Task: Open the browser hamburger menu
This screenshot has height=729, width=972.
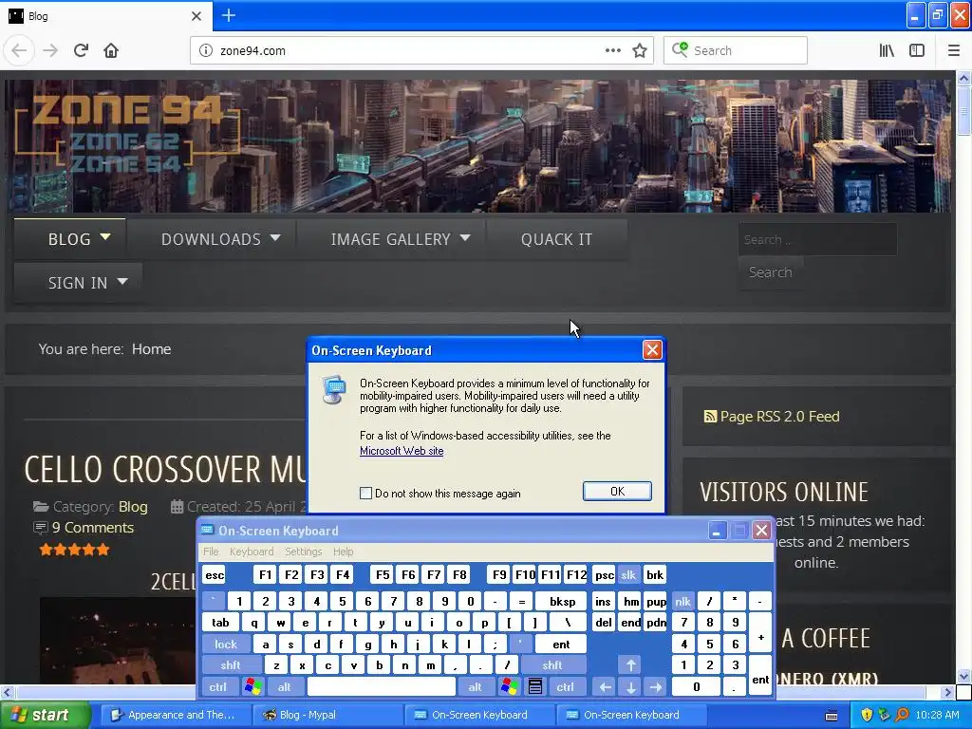Action: click(953, 50)
